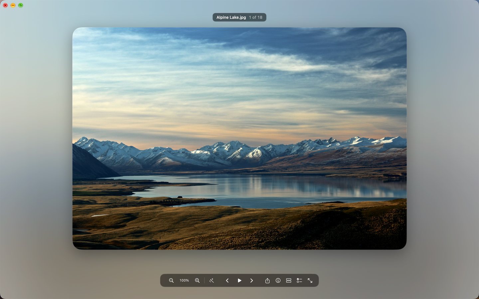
Task: Click the stacked rectangles view icon
Action: click(x=289, y=280)
